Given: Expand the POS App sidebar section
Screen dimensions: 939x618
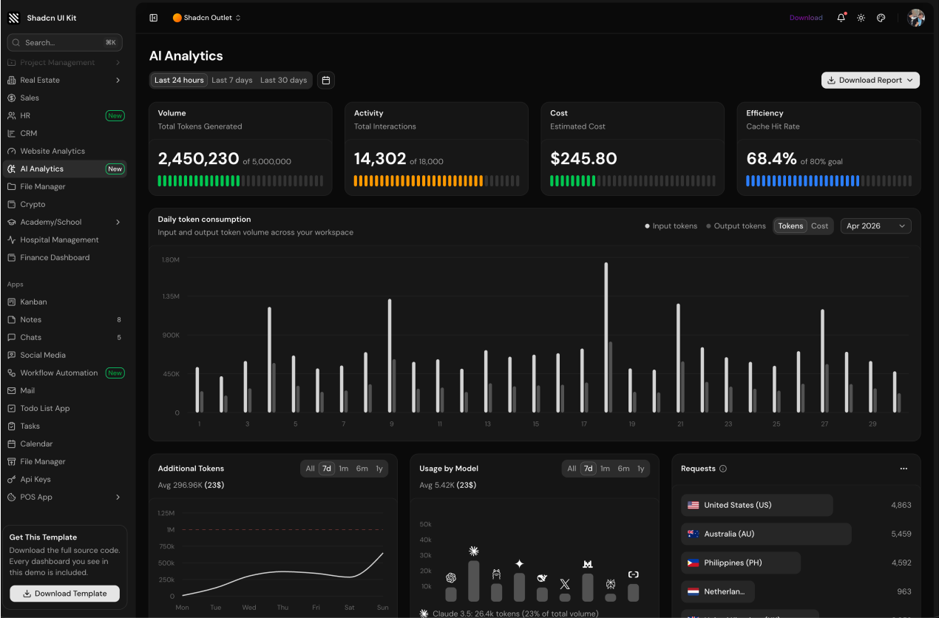Looking at the screenshot, I should 65,497.
